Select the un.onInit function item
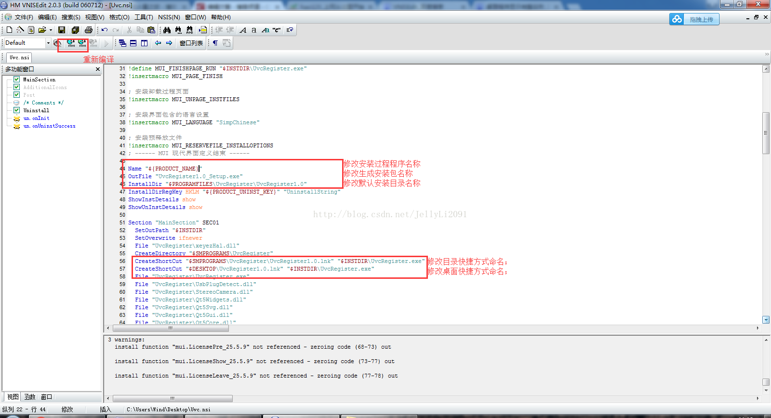Viewport: 771px width, 418px height. click(36, 118)
